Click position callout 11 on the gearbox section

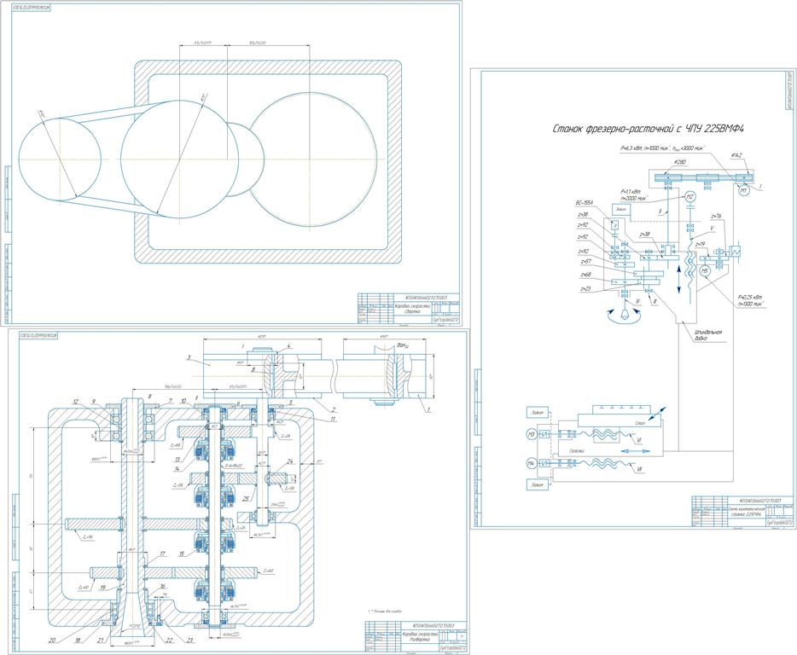[x=333, y=420]
